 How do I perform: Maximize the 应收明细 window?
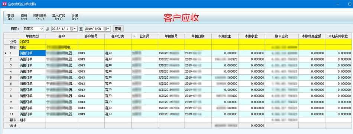coord(349,4)
